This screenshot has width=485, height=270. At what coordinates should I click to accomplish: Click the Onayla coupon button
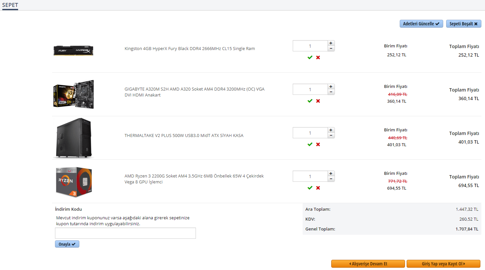click(x=67, y=244)
